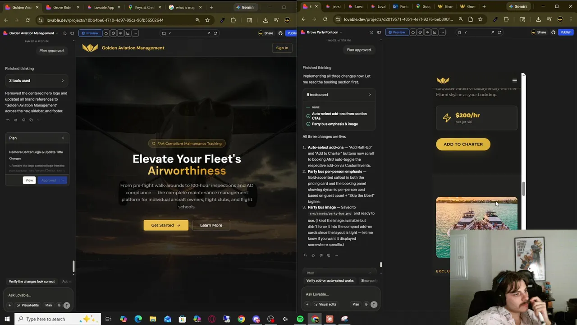
Task: Toggle Plan mode in Grove Party chat
Action: click(x=356, y=304)
